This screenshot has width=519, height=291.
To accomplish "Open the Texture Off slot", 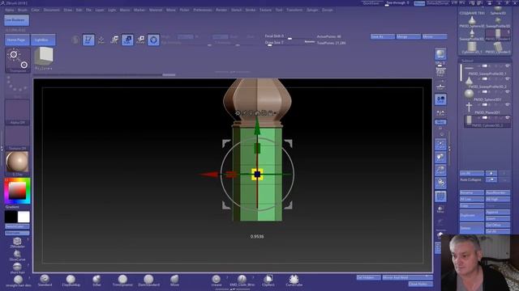I will pos(17,138).
